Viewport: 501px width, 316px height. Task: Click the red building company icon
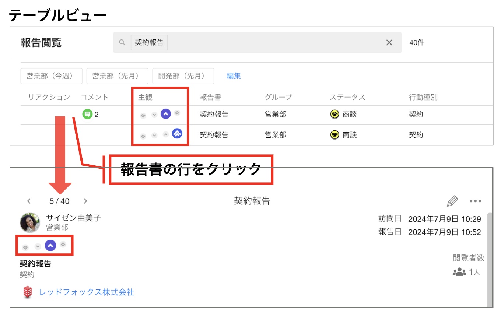[27, 293]
